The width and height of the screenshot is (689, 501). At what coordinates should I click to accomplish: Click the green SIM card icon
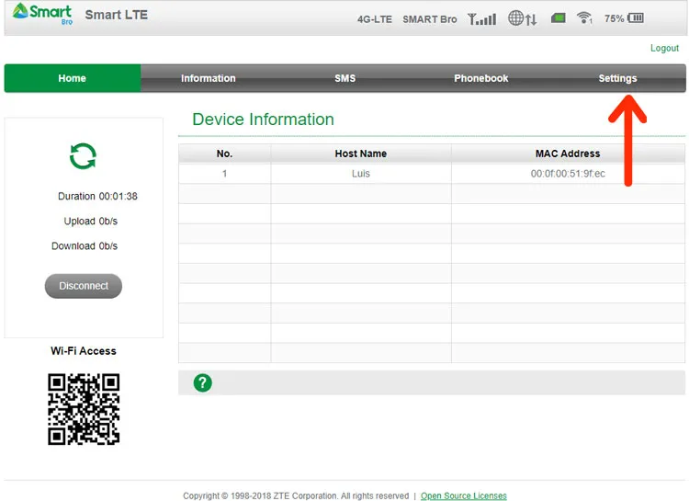coord(558,18)
